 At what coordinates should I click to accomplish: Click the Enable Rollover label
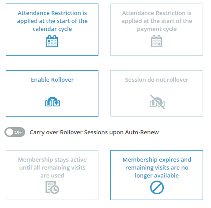coord(52,79)
